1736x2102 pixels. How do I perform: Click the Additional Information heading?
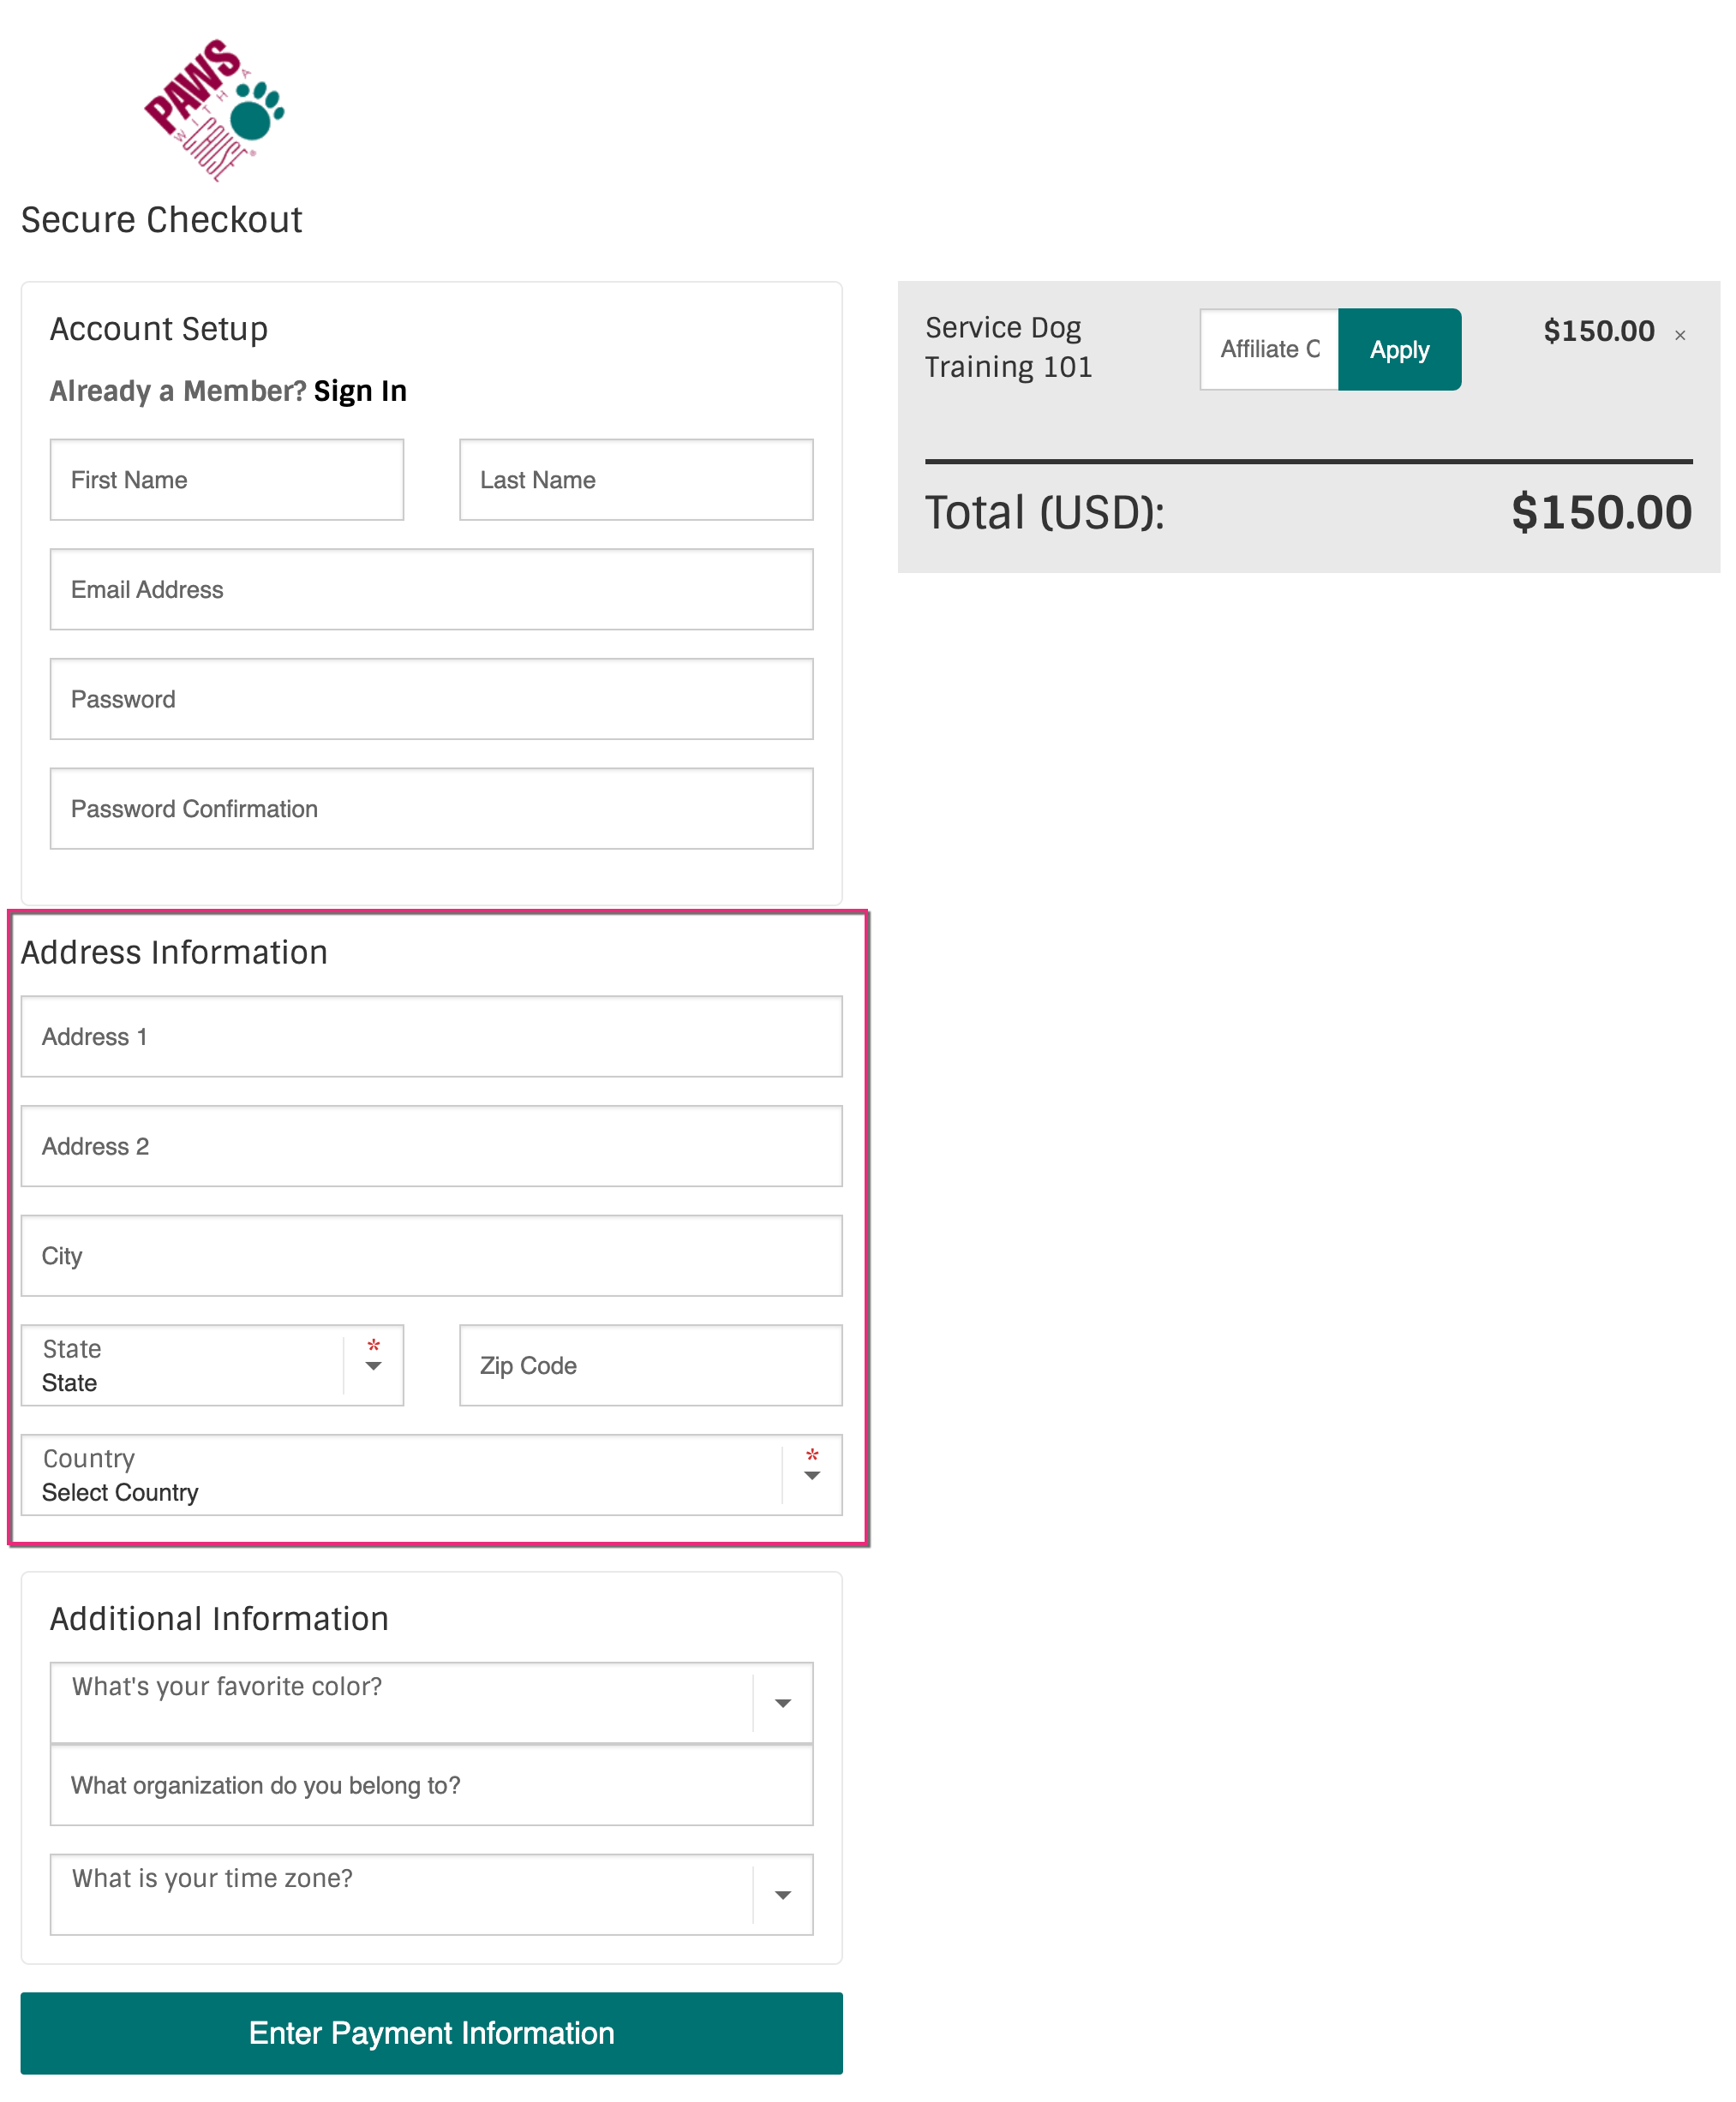[x=219, y=1619]
